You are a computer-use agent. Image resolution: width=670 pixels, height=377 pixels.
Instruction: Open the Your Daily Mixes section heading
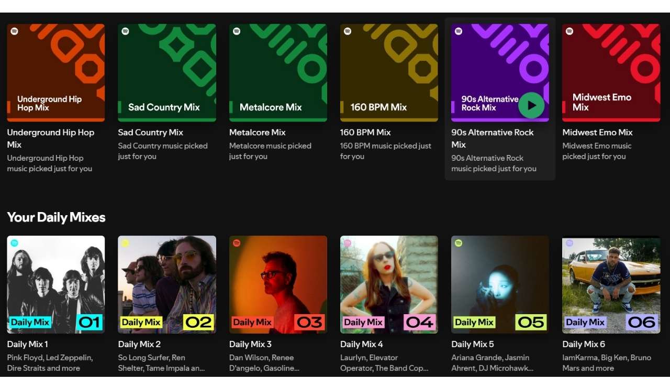57,217
